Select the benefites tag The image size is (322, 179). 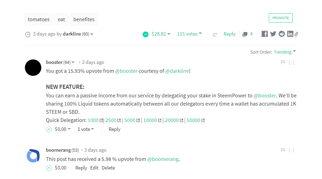pos(84,19)
